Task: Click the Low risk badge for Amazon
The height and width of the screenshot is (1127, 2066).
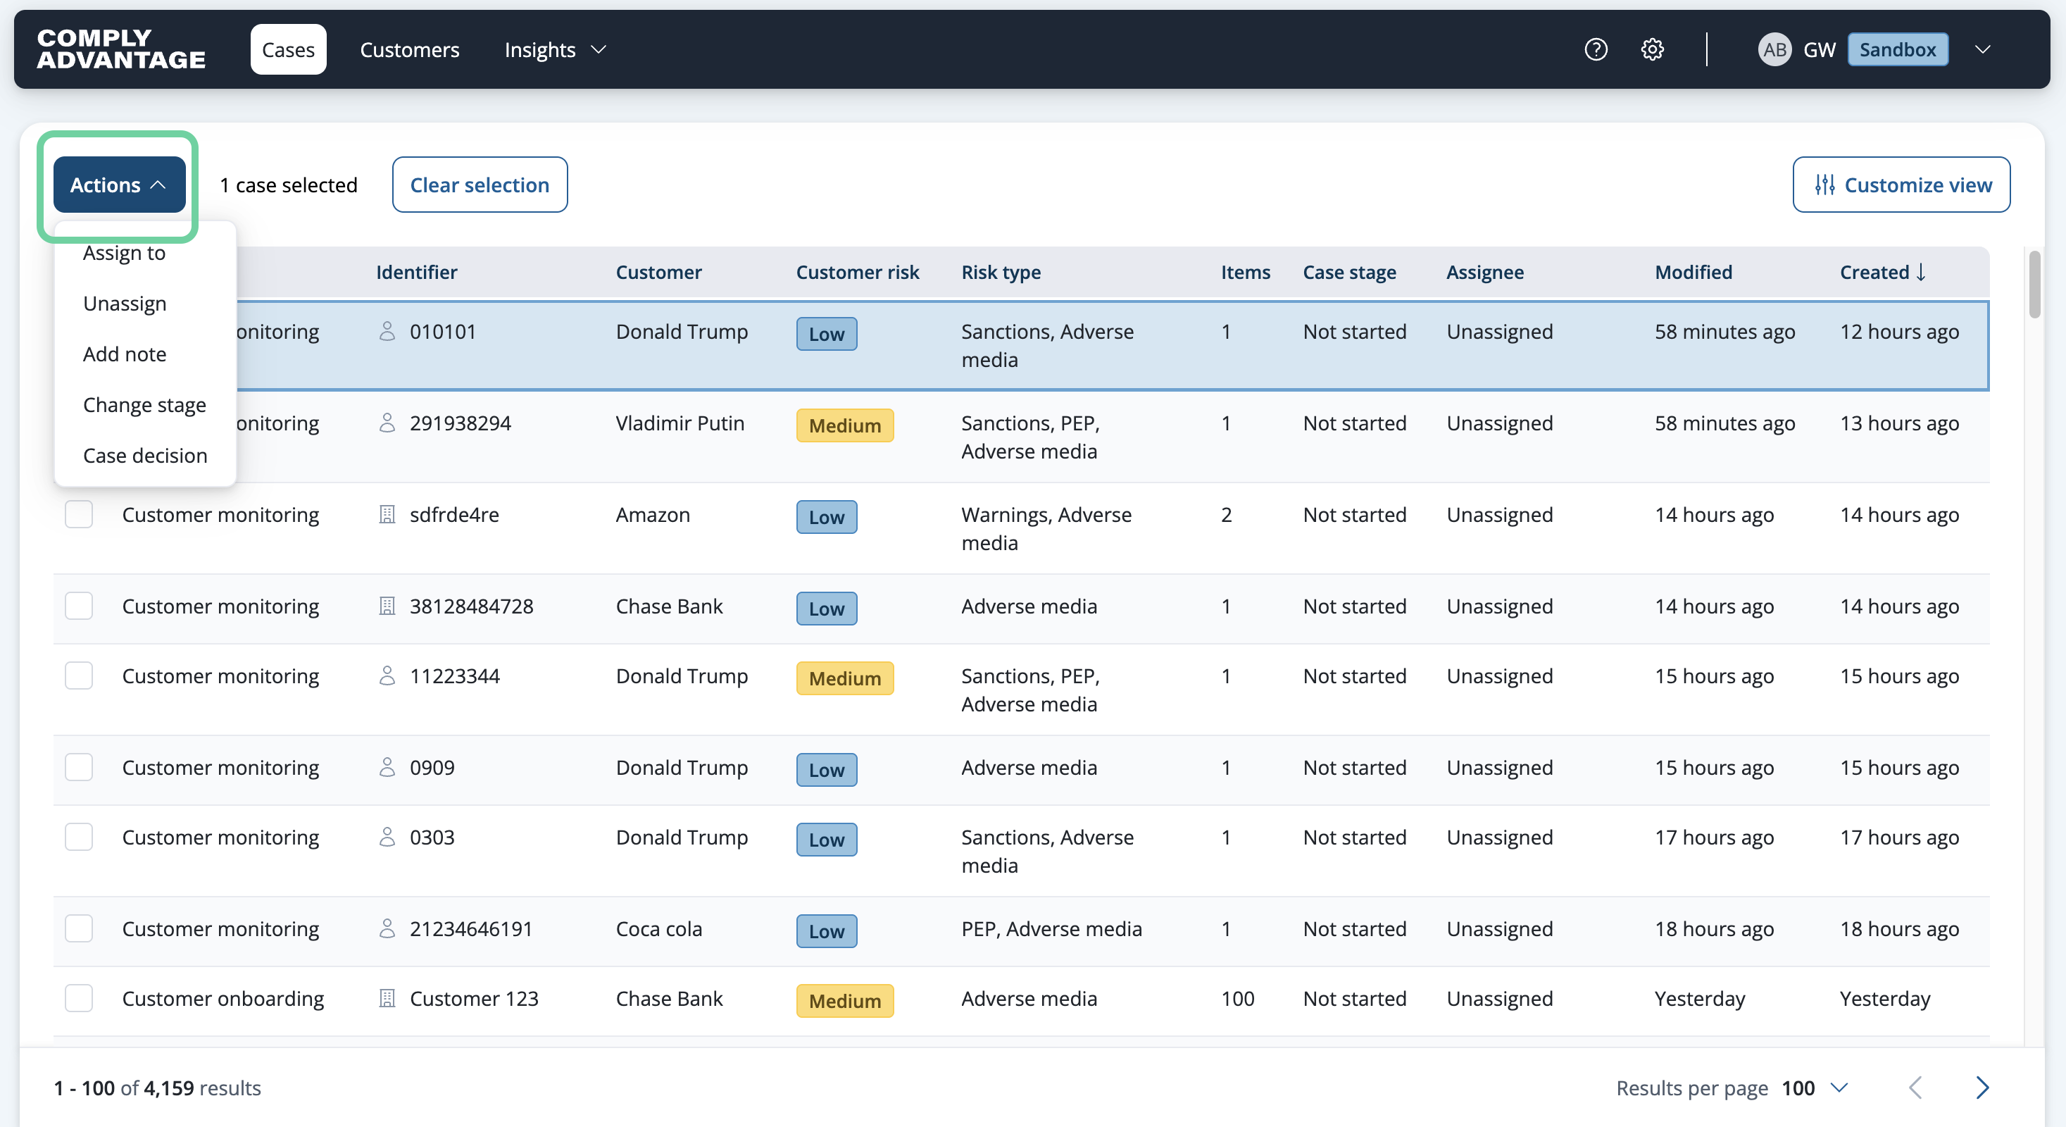Action: (x=827, y=516)
